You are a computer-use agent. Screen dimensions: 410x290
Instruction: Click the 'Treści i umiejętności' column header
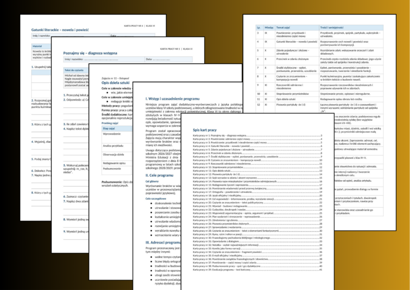pos(351,27)
